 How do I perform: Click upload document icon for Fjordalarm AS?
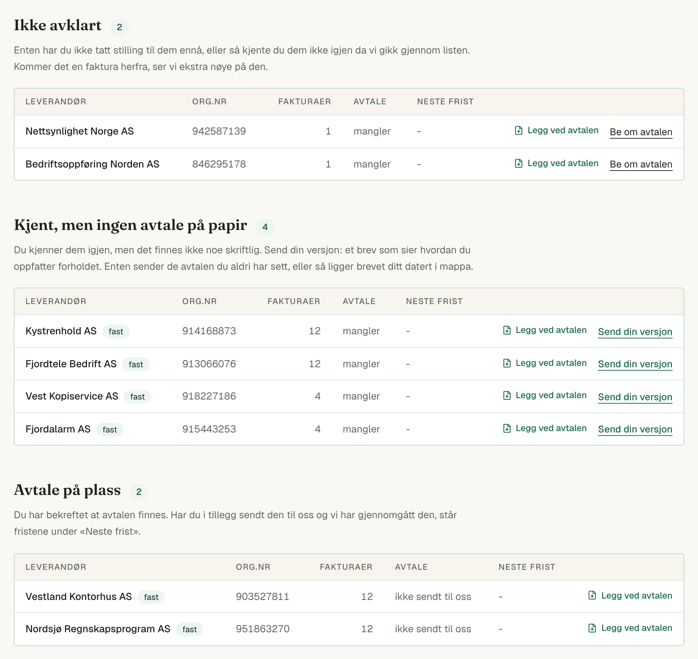507,429
